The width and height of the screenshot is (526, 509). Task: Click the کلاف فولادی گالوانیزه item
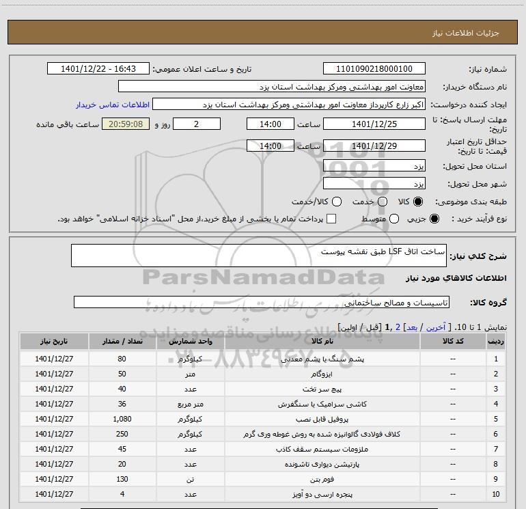tap(322, 434)
